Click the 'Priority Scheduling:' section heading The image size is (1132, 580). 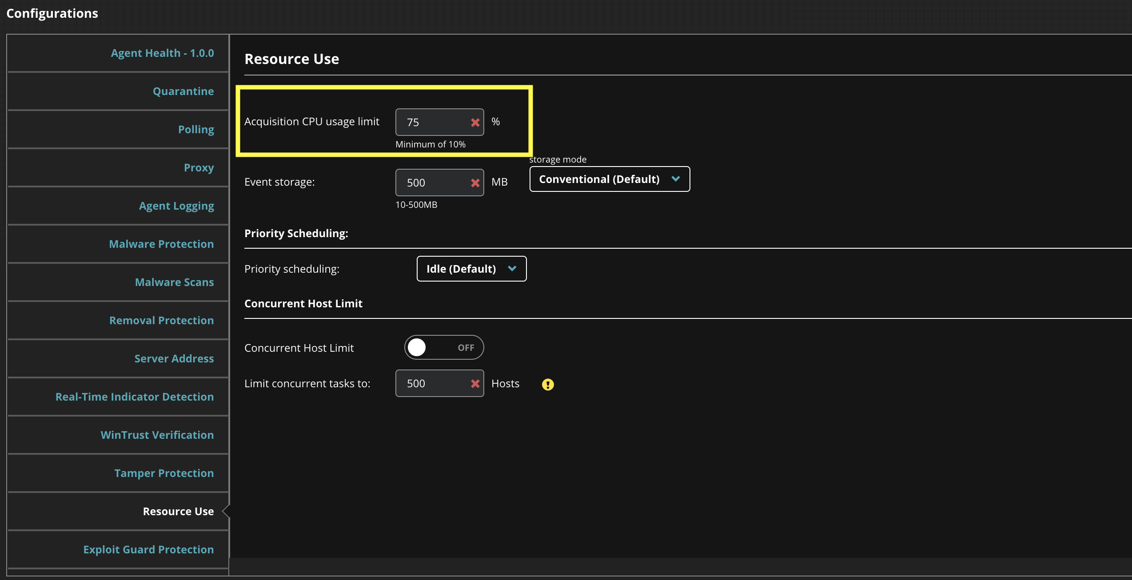point(296,234)
